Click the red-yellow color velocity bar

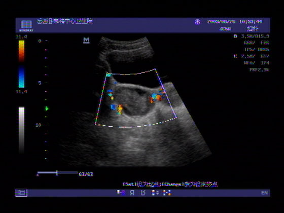pos(21,51)
